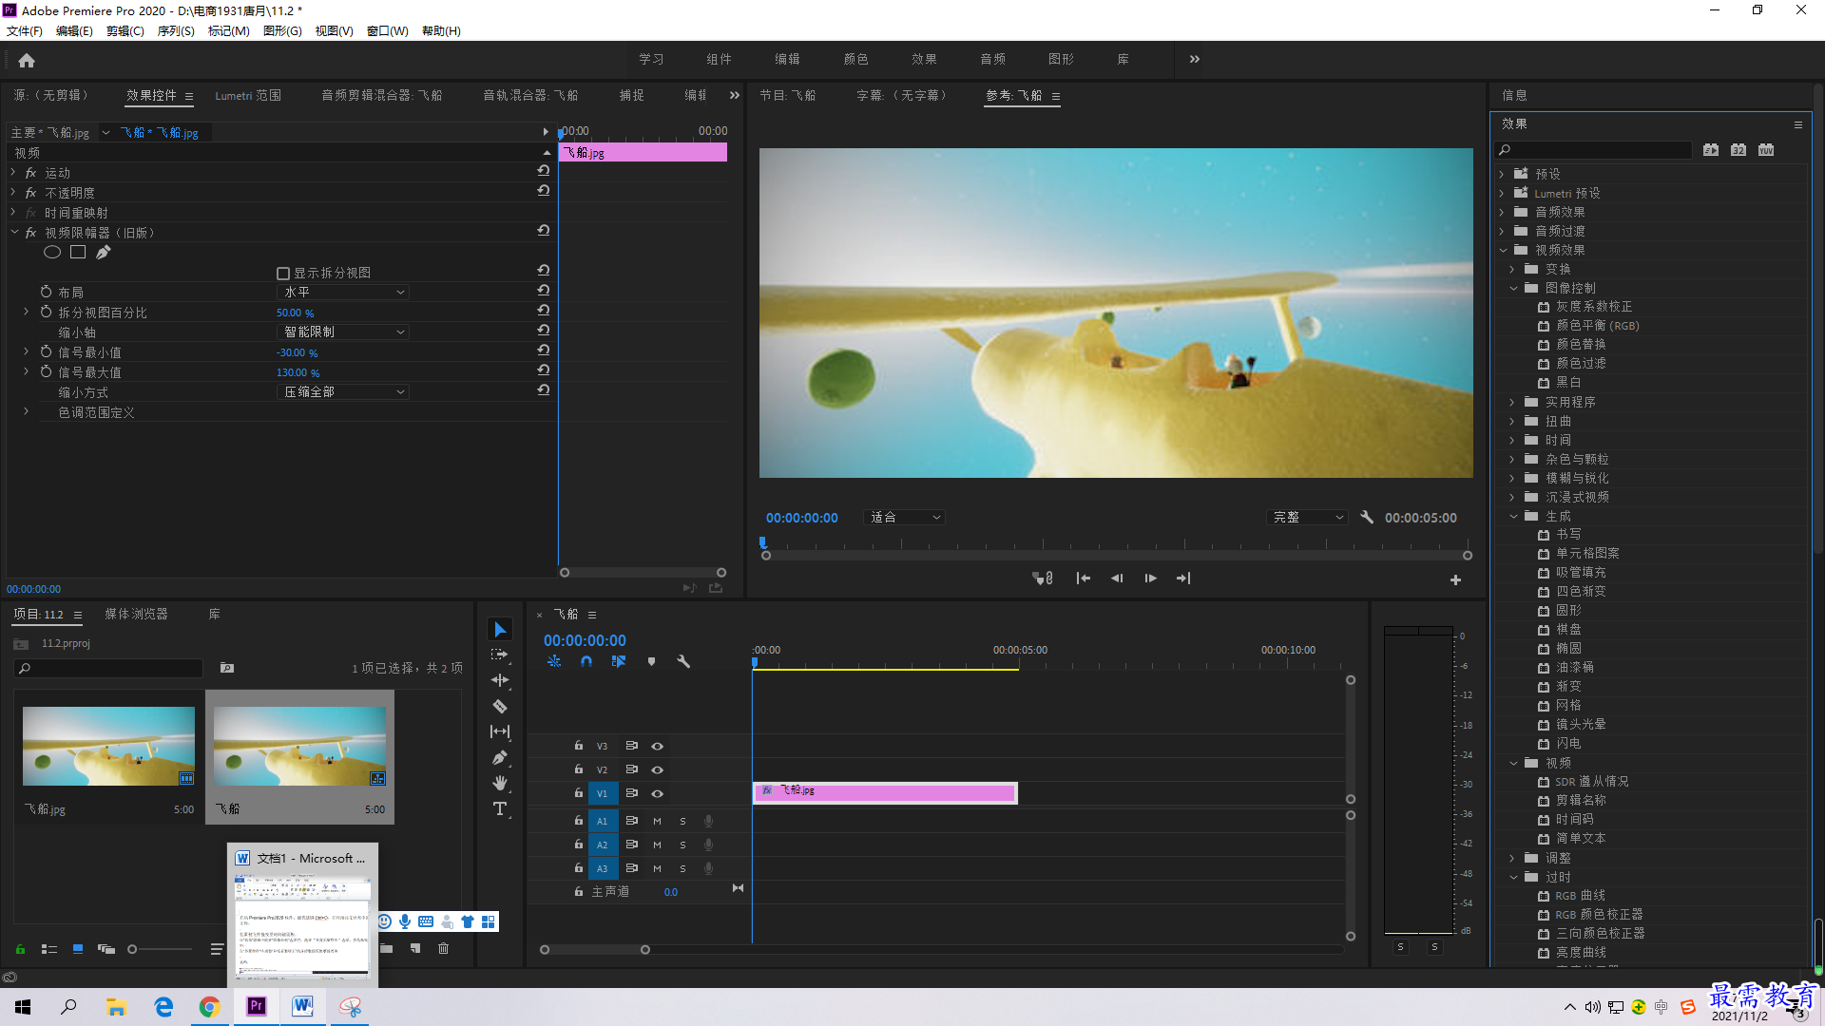Image resolution: width=1825 pixels, height=1026 pixels.
Task: Show more workspaces overflow arrow
Action: (1195, 59)
